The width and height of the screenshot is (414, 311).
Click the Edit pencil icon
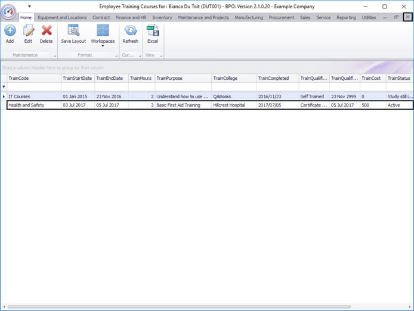pos(28,30)
